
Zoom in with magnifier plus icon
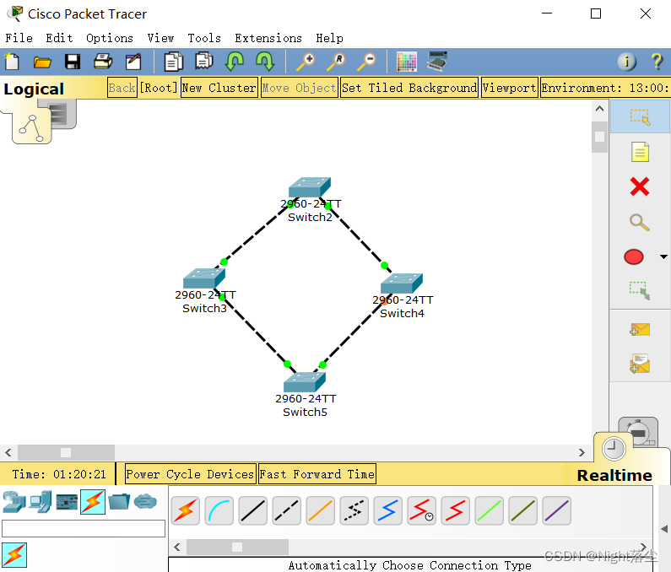coord(306,62)
